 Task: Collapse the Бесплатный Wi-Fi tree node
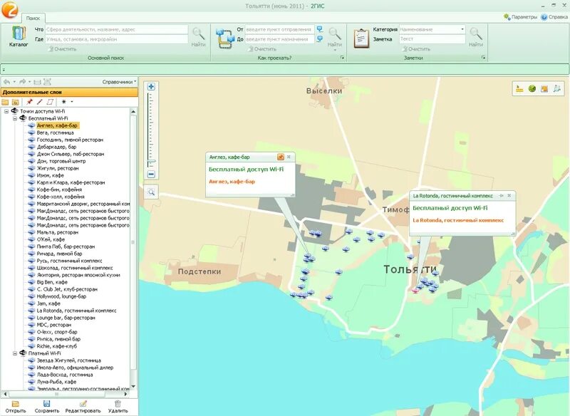tap(15, 118)
